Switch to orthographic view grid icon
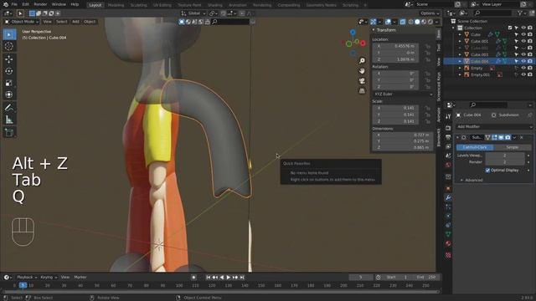The height and width of the screenshot is (301, 536). pos(362,91)
